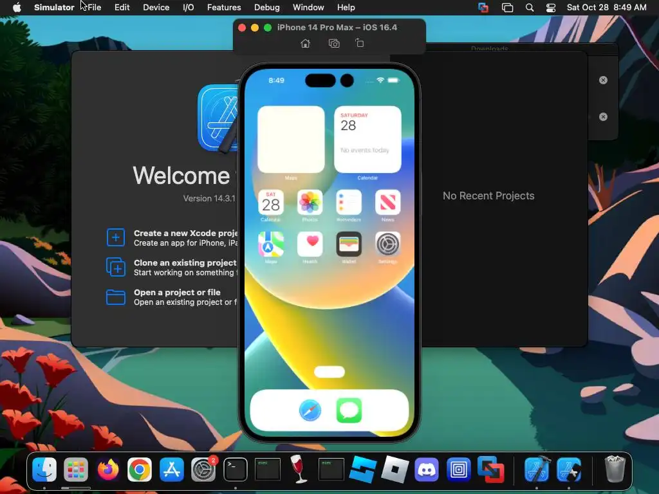Open Launchpad from the Dock
Image resolution: width=659 pixels, height=494 pixels.
tap(76, 469)
